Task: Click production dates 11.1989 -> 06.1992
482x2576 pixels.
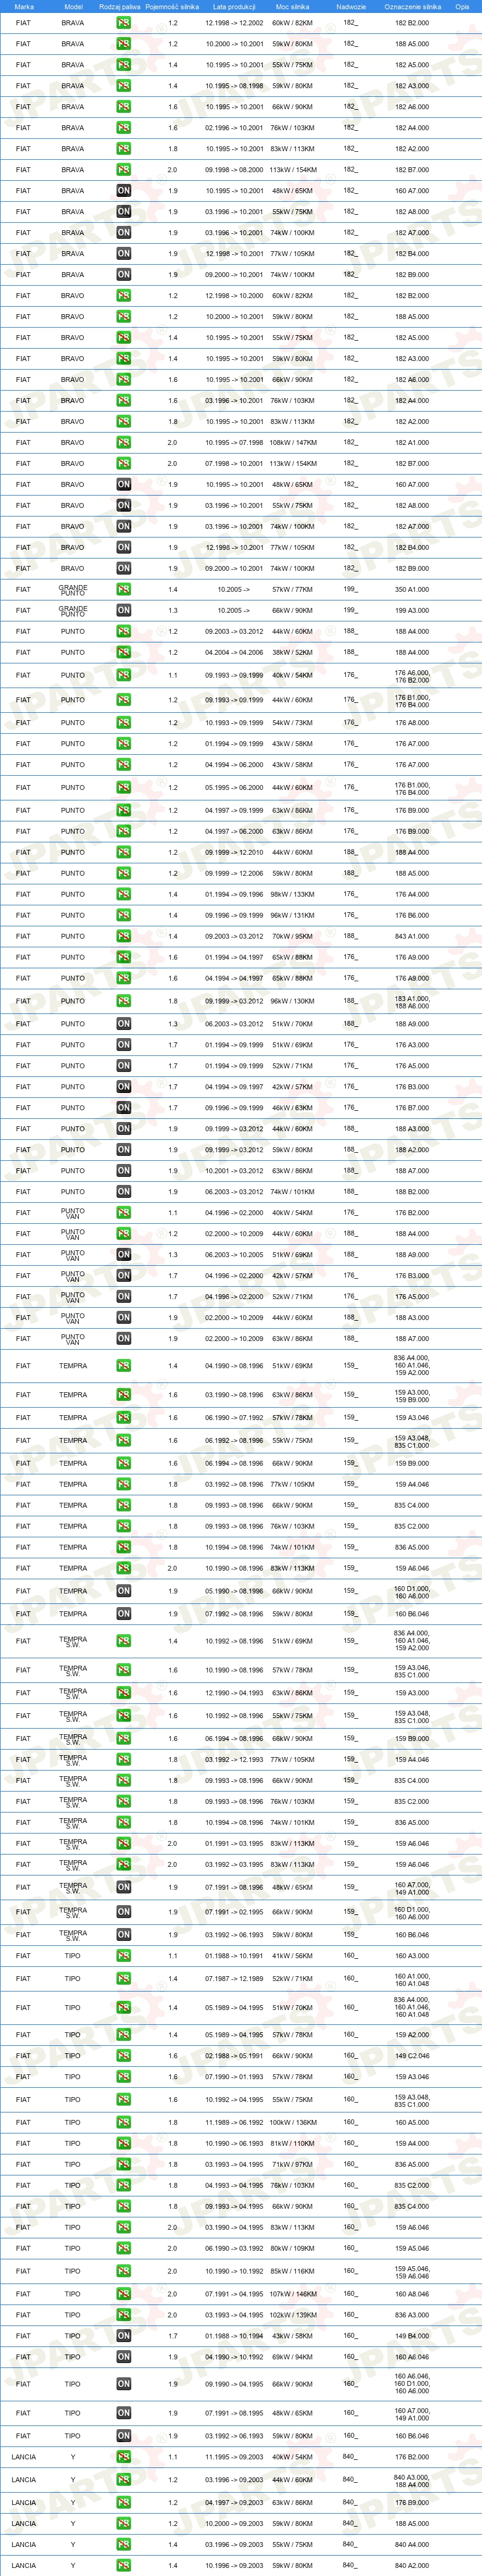Action: 234,2123
